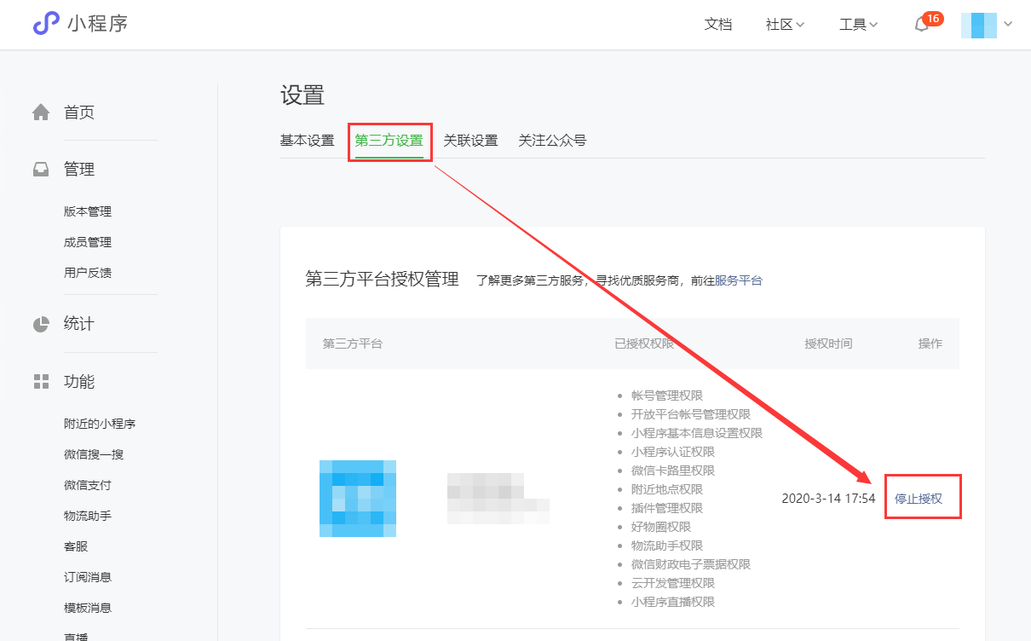Click the 开放平台帐号管理权限 permission item
The width and height of the screenshot is (1031, 641).
point(691,414)
